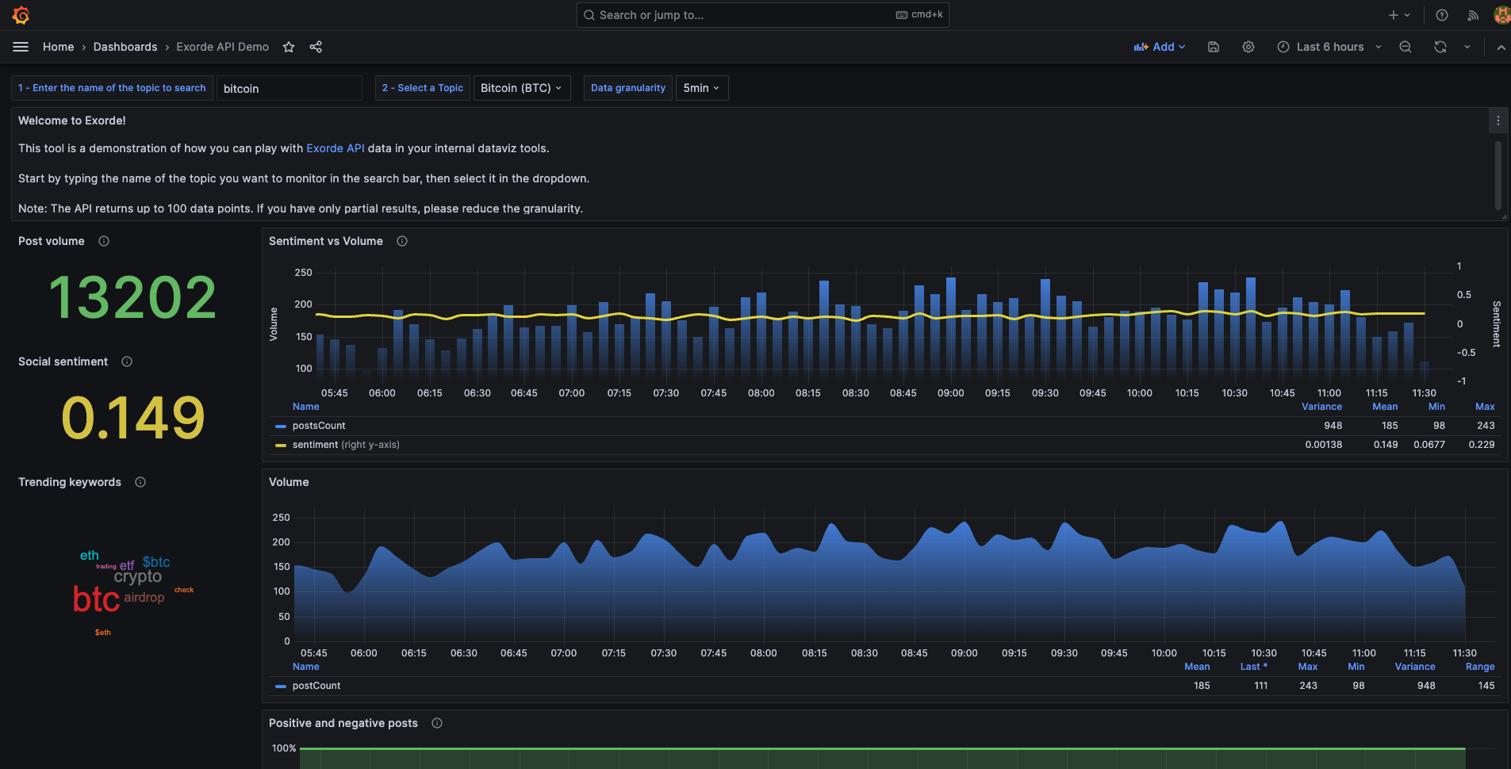Open dashboard settings gear
This screenshot has height=769, width=1511.
coord(1248,47)
